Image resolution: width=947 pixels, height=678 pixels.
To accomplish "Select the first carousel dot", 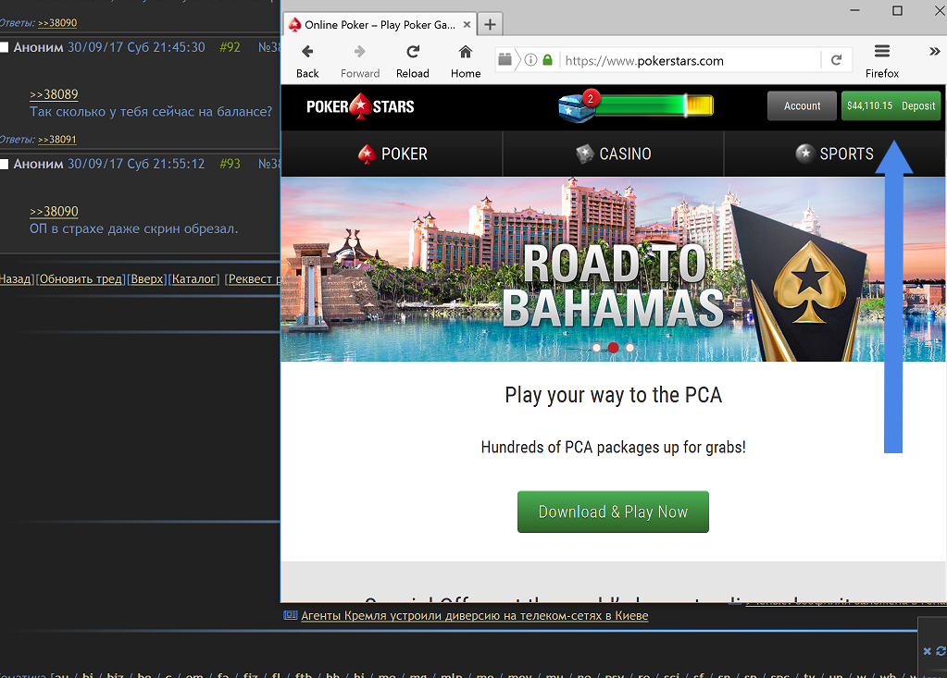I will [x=597, y=348].
